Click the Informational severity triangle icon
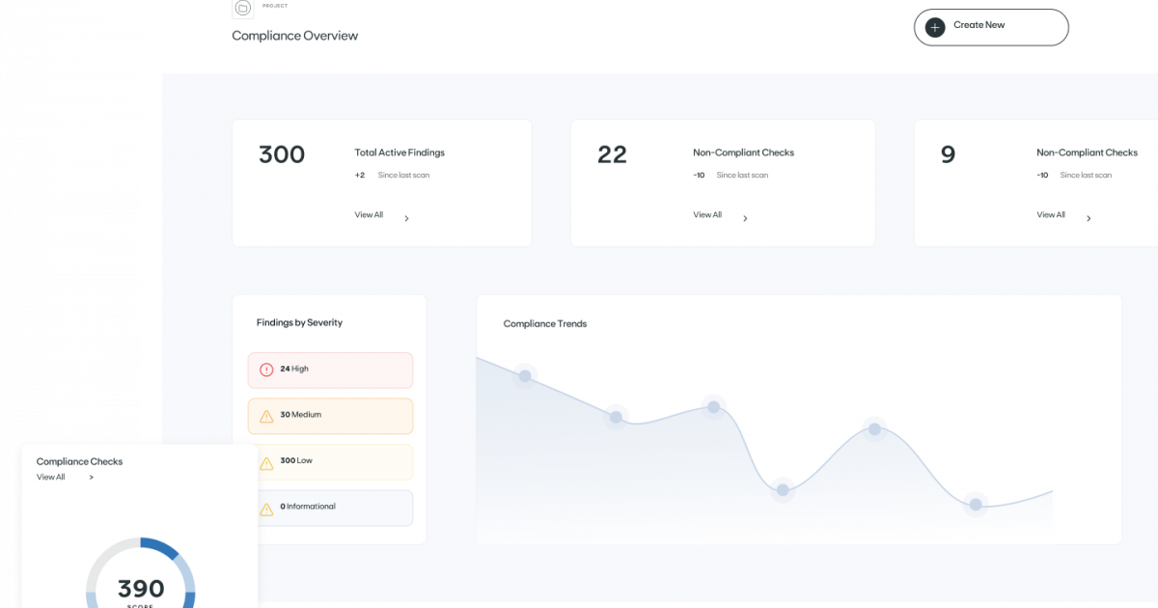This screenshot has height=608, width=1158. coord(268,507)
